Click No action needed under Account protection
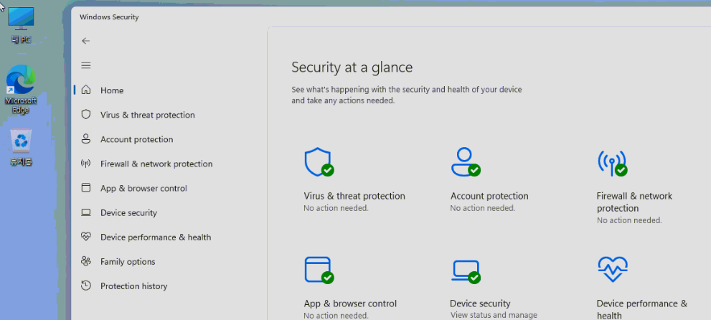The image size is (711, 320). (482, 208)
